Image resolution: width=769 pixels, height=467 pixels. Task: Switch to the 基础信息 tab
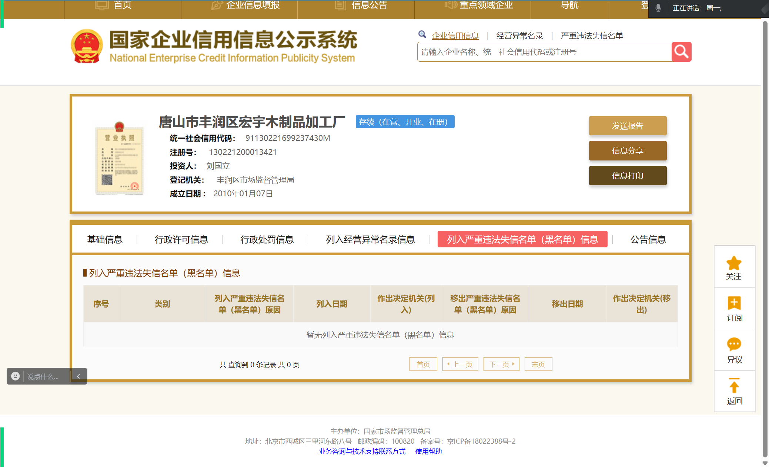click(104, 239)
